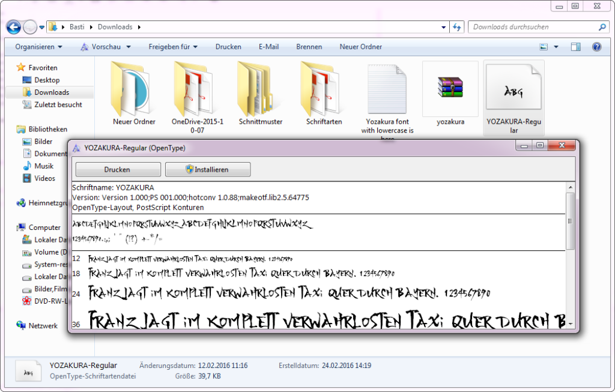Click Brennen in the toolbar
The image size is (615, 392).
pos(309,47)
